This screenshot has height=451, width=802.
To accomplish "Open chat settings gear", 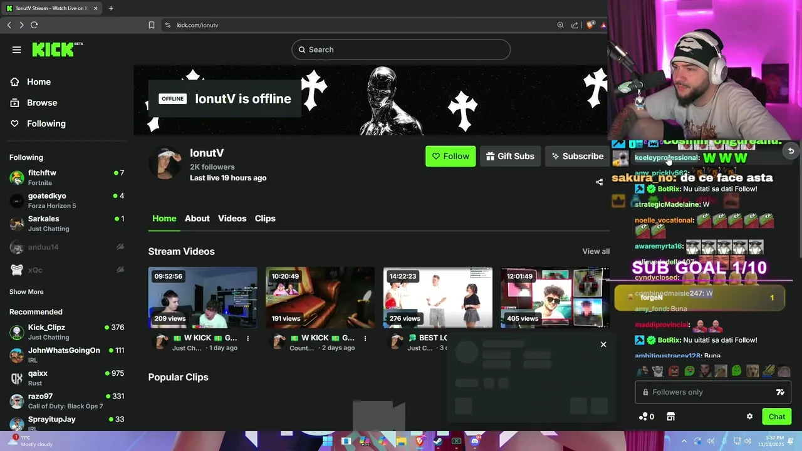I will tap(749, 417).
